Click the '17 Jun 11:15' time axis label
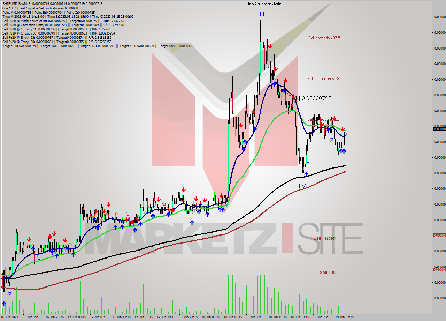 click(121, 317)
